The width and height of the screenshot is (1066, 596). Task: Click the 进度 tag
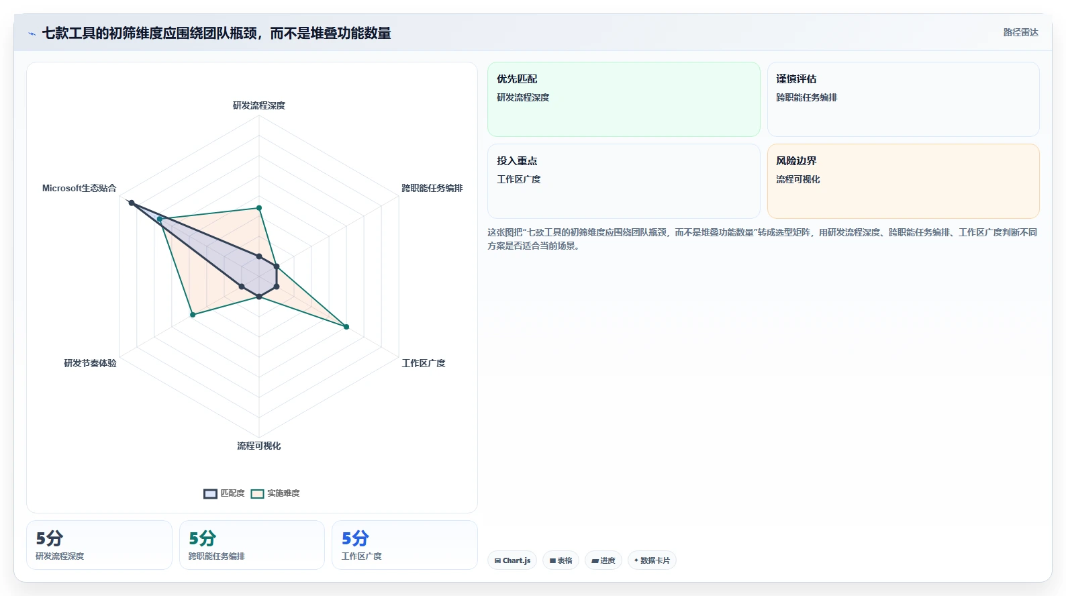click(603, 560)
